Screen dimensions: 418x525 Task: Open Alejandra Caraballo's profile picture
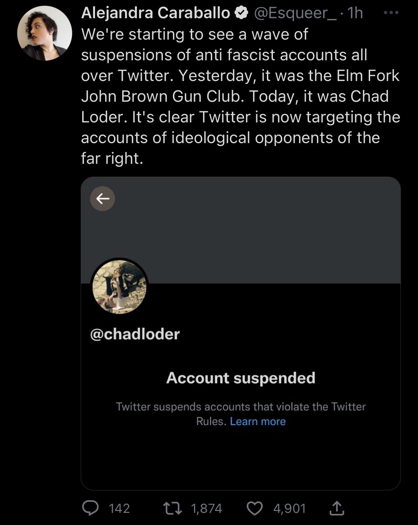[45, 33]
